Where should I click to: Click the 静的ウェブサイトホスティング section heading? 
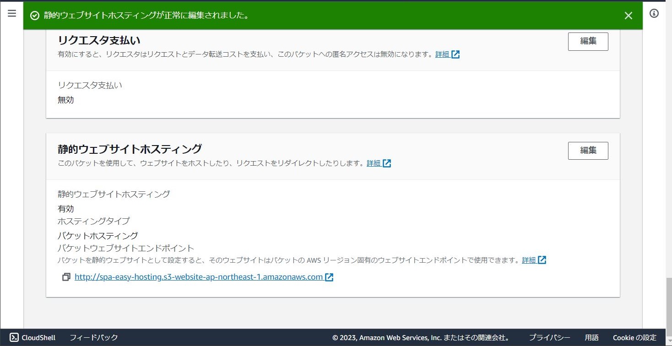click(130, 149)
